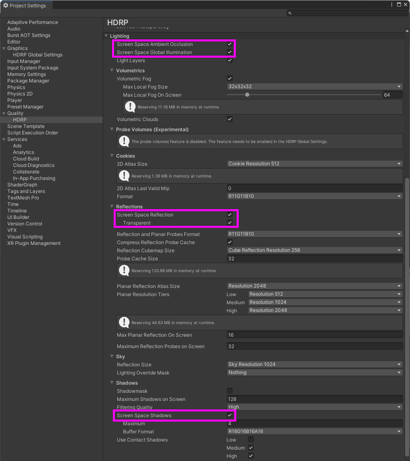Click the Probe Cache Size field
This screenshot has width=410, height=461.
coord(315,259)
